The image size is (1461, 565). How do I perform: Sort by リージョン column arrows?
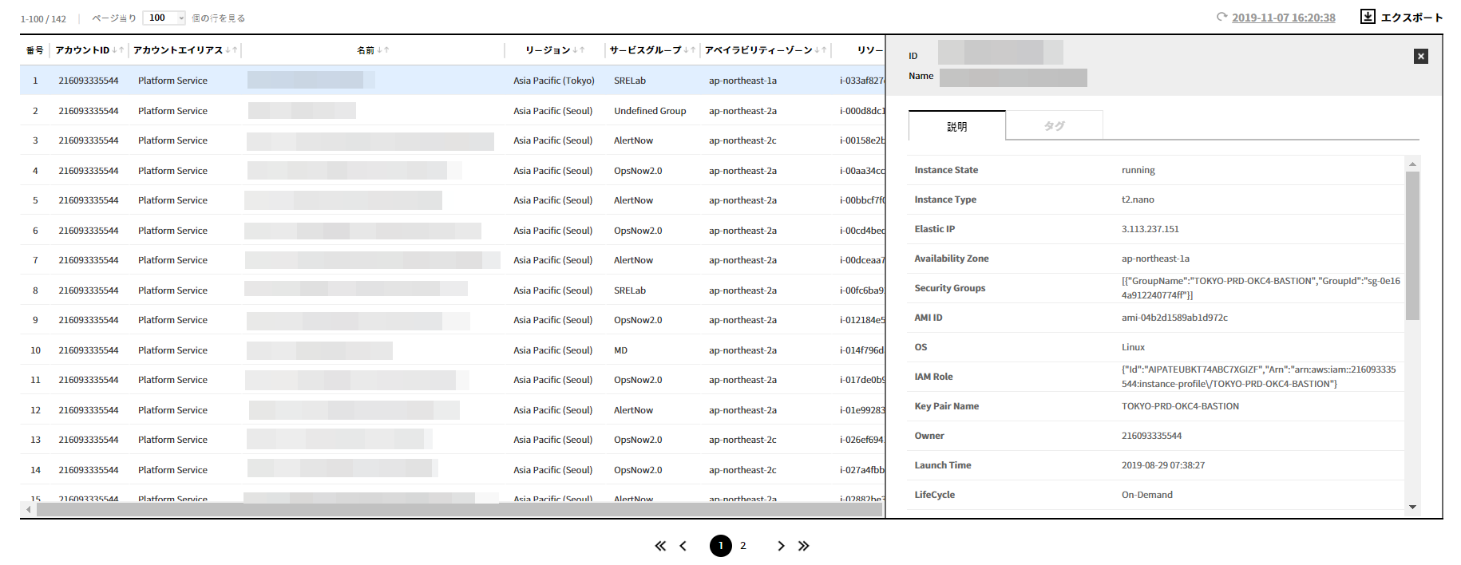coord(579,50)
